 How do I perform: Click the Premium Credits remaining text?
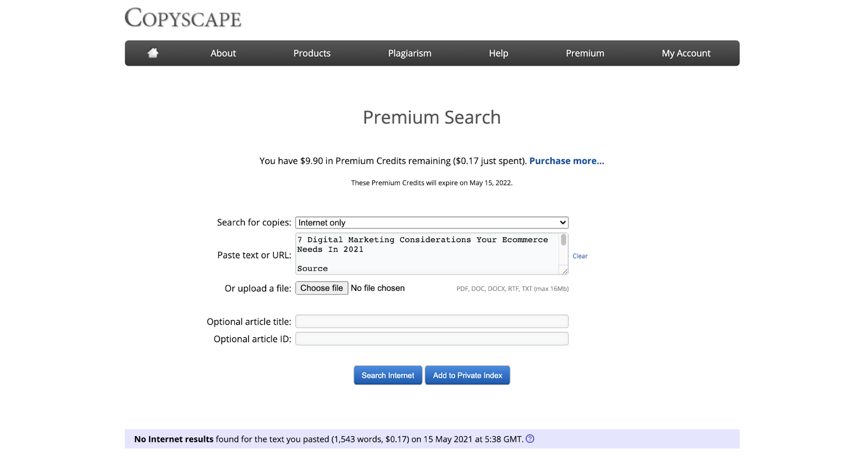click(x=393, y=161)
